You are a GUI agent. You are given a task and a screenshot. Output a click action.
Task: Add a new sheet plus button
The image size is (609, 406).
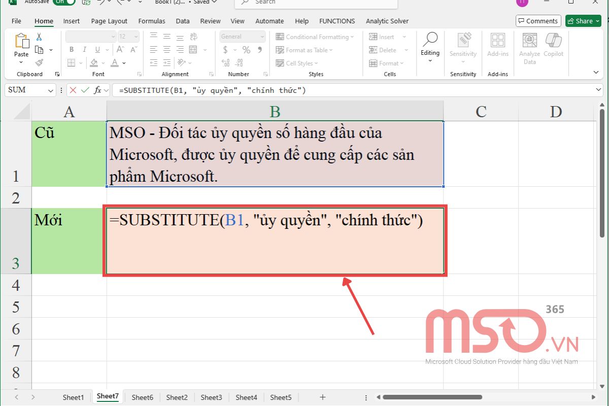[322, 397]
